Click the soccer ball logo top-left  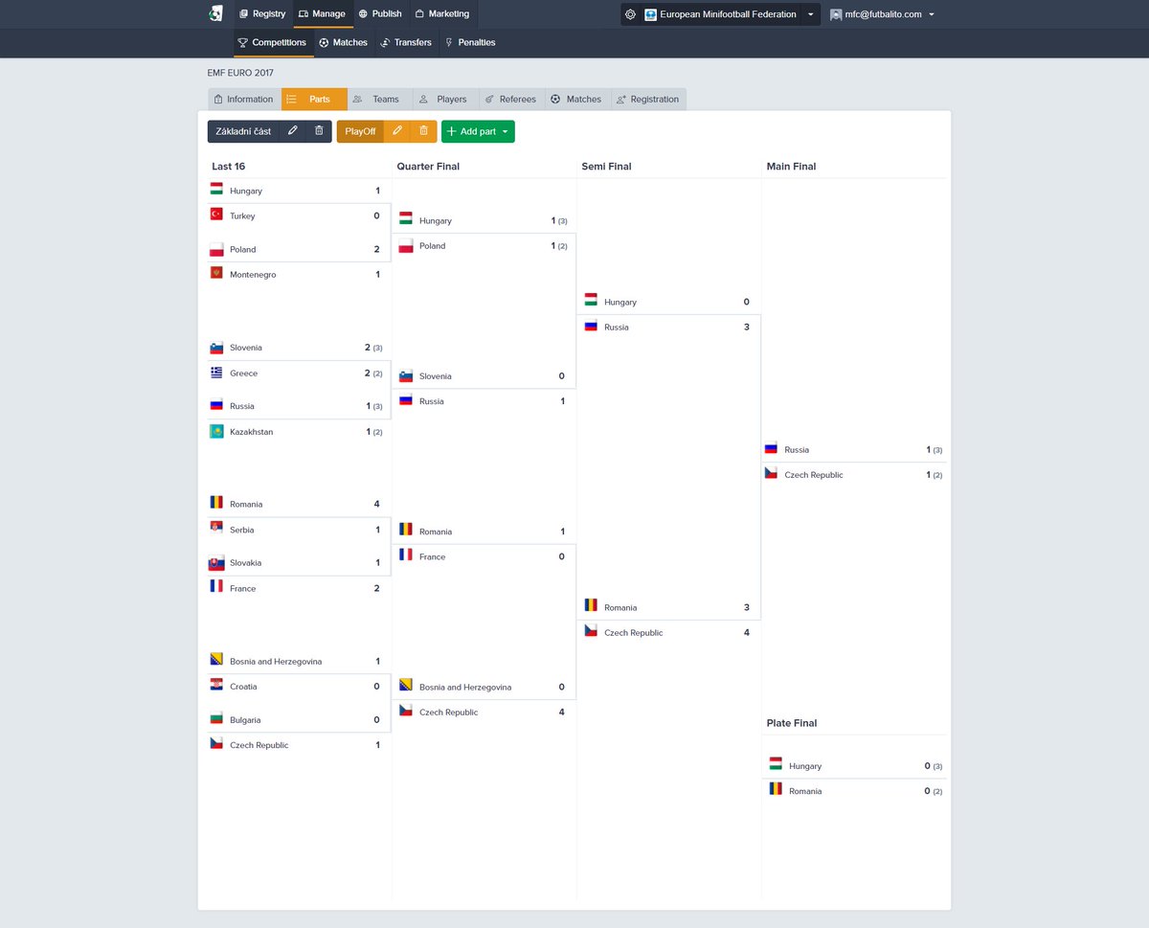pos(214,13)
